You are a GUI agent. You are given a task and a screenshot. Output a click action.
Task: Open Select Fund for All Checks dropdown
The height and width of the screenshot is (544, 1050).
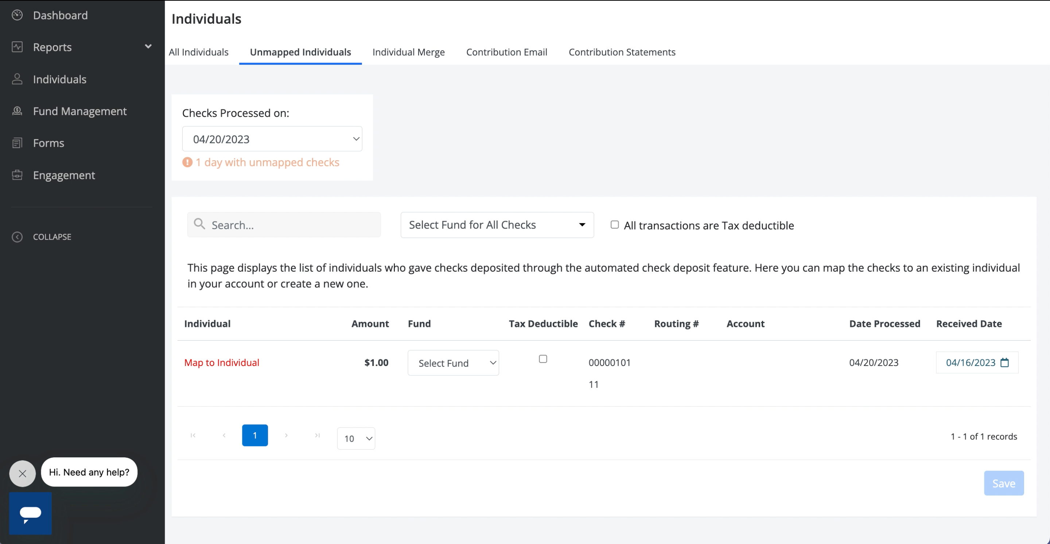click(497, 225)
